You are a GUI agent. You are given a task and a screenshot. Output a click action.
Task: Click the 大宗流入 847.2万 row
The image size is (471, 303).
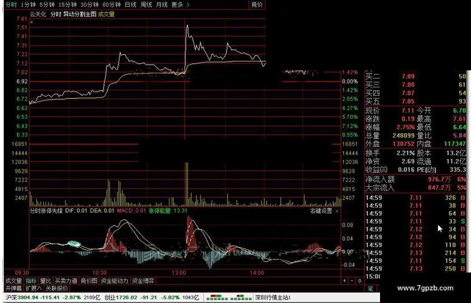tap(416, 188)
